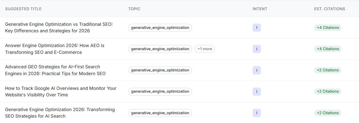Viewport: 359px width, 123px height.
Task: Click the intent badge in the Traditional SEO row
Action: coord(257,27)
